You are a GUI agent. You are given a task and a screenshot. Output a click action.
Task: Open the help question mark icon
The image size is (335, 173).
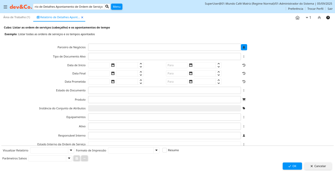click(328, 17)
